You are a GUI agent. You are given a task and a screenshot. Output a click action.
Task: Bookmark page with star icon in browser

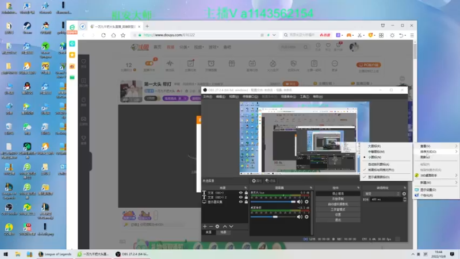(x=123, y=35)
